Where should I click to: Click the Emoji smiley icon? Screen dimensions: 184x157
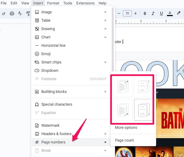pos(37,54)
